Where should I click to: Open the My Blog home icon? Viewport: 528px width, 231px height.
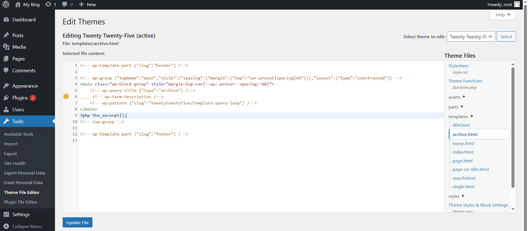point(18,4)
